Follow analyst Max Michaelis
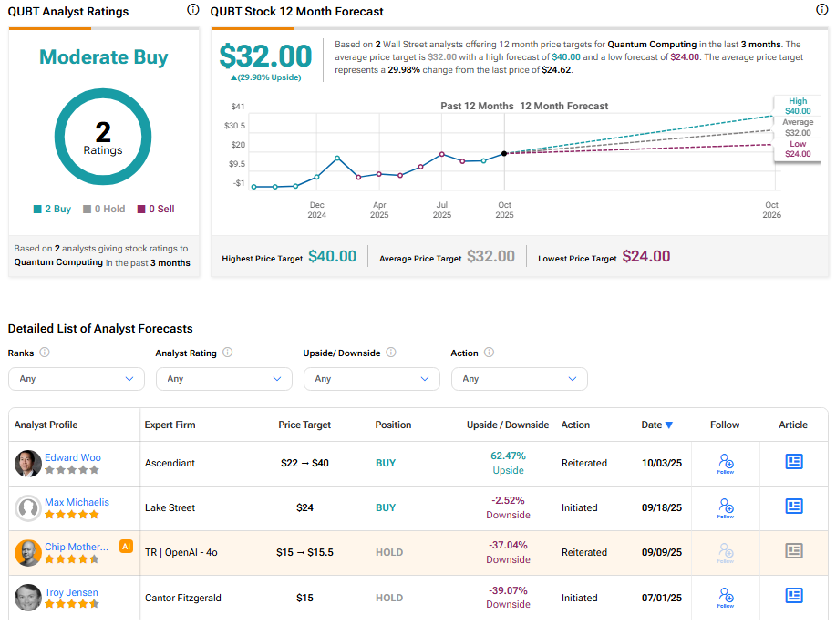 pyautogui.click(x=726, y=508)
